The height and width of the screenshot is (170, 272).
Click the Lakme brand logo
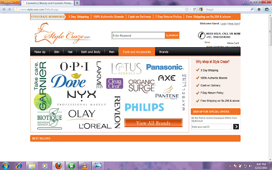(99, 75)
